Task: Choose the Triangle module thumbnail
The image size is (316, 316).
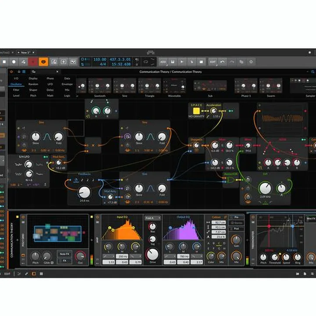Action: click(150, 86)
